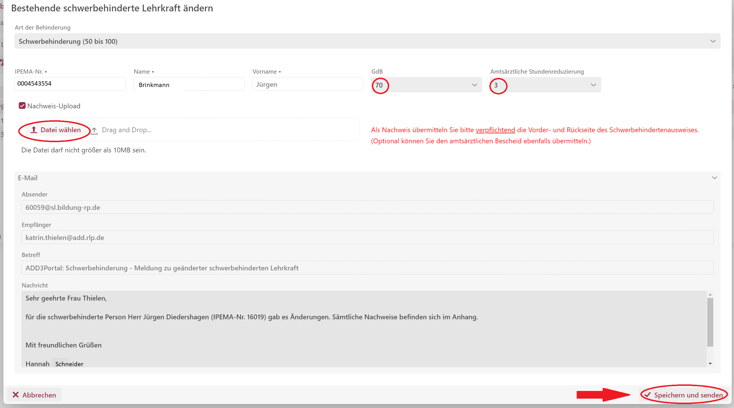The image size is (734, 408).
Task: Click the Nachricht scrollbar thumb
Action: point(710,322)
